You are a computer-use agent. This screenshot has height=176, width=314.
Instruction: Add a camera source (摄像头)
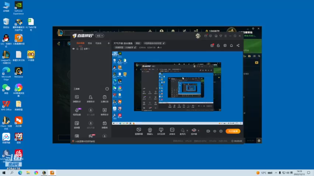pyautogui.click(x=150, y=131)
